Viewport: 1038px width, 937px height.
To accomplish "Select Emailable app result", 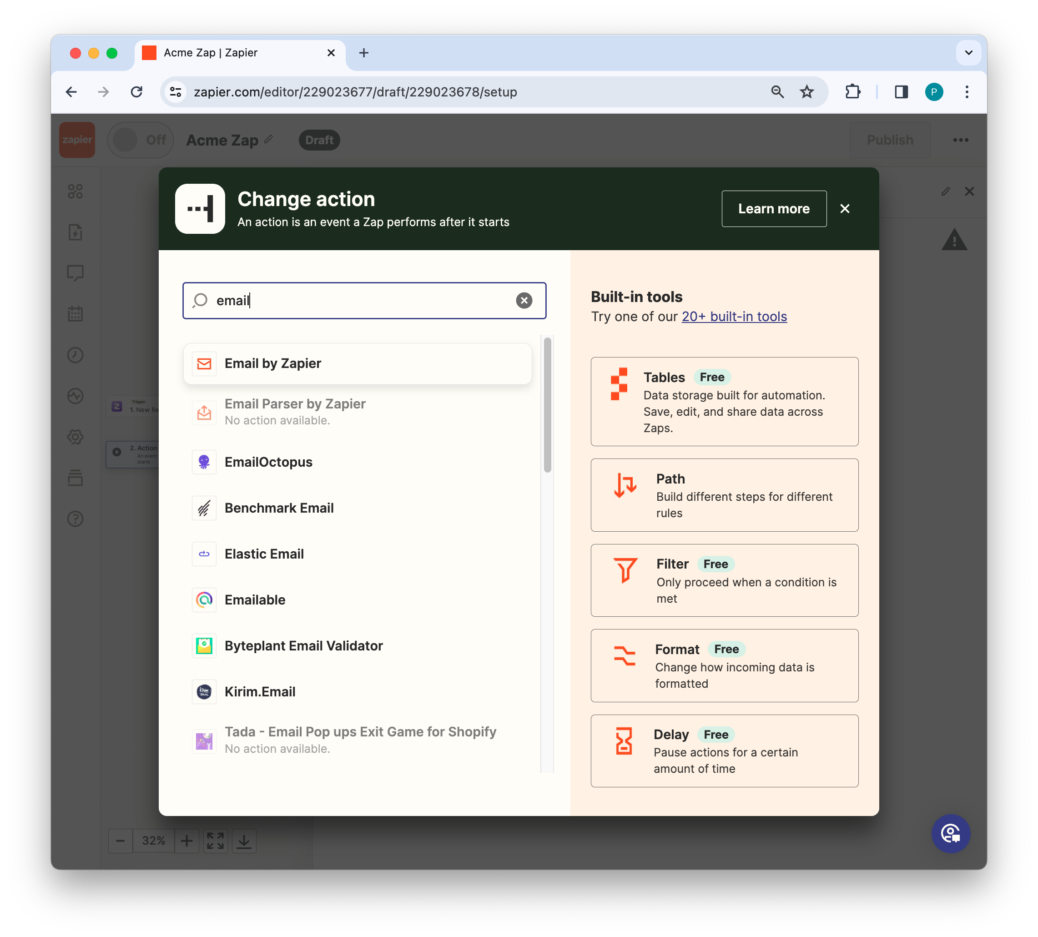I will click(x=254, y=600).
